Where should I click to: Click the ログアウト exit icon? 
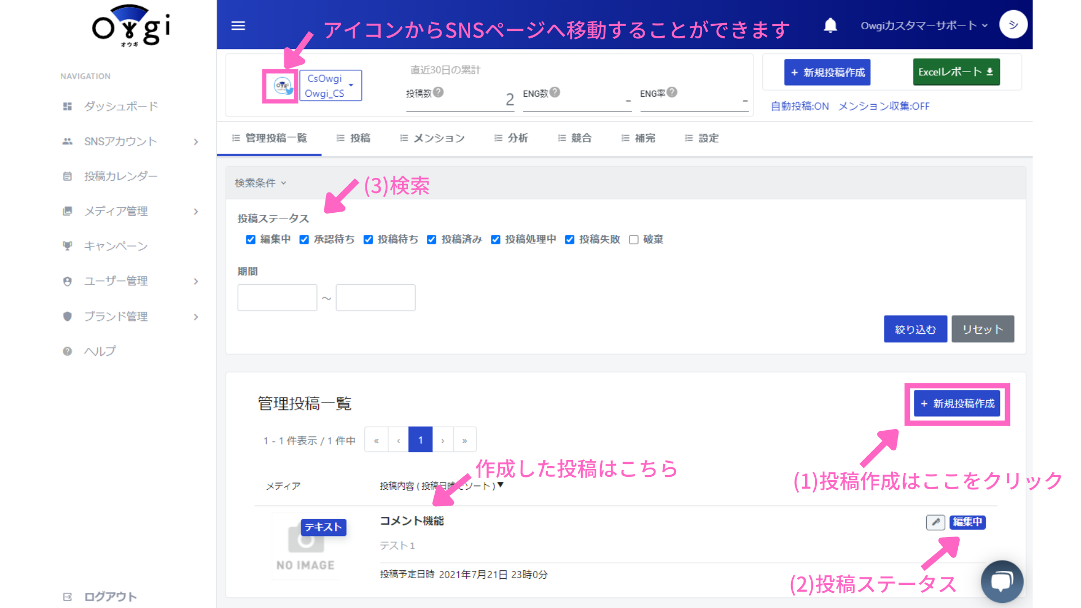[68, 597]
